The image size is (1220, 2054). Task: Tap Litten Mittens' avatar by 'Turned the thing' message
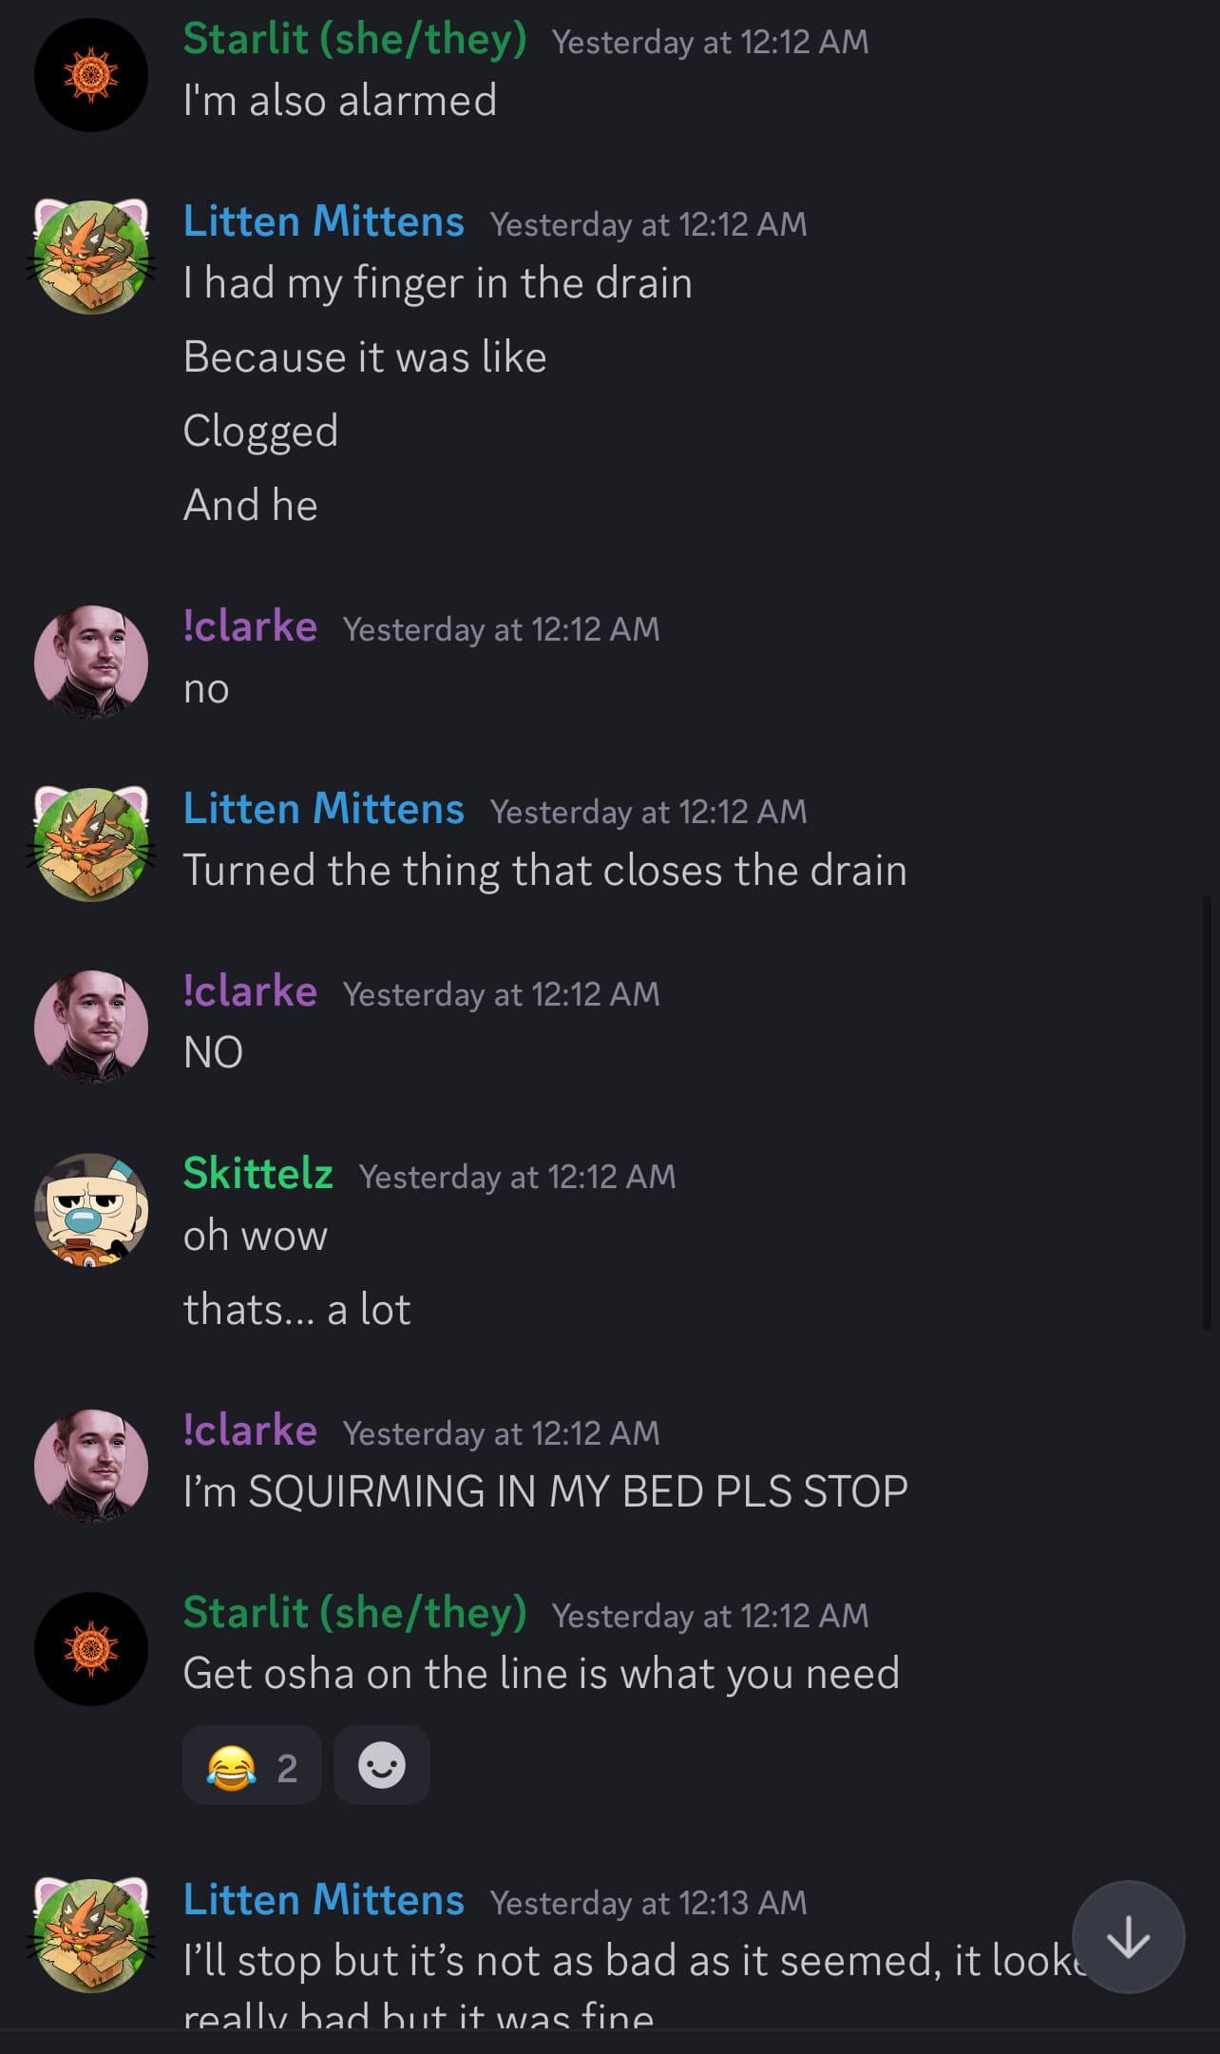[91, 844]
